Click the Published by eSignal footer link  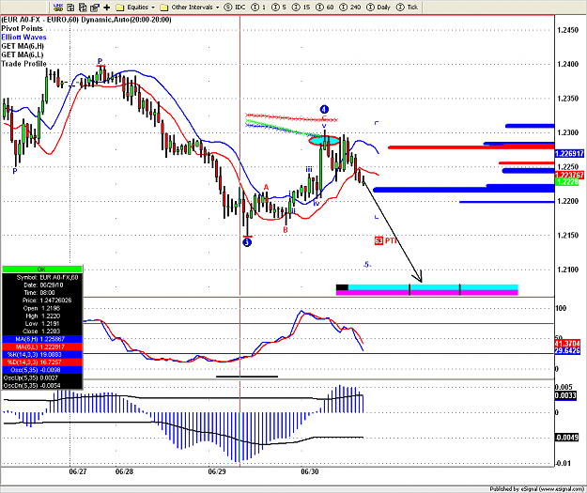coord(537,489)
